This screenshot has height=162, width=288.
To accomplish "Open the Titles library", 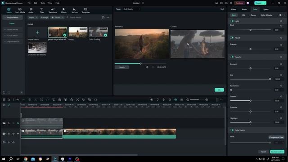I will (x=42, y=10).
